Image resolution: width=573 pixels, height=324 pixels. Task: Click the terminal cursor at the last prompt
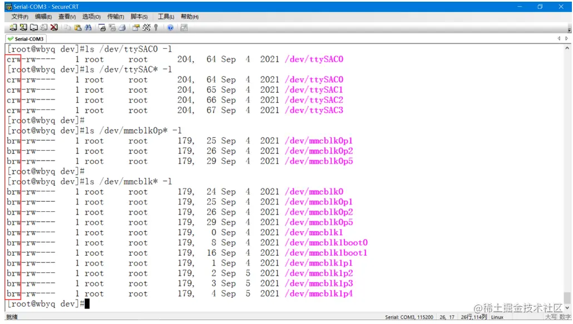click(87, 303)
